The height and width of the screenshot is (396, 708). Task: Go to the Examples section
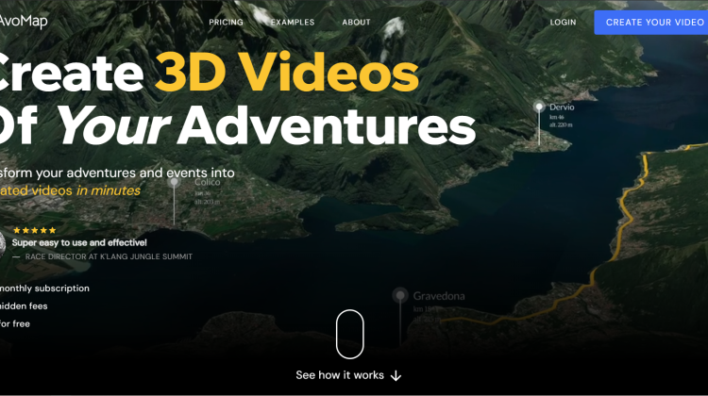coord(293,22)
